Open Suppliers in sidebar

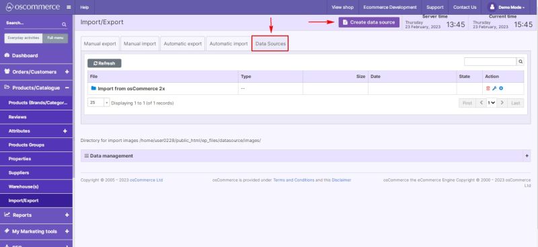tap(36, 173)
